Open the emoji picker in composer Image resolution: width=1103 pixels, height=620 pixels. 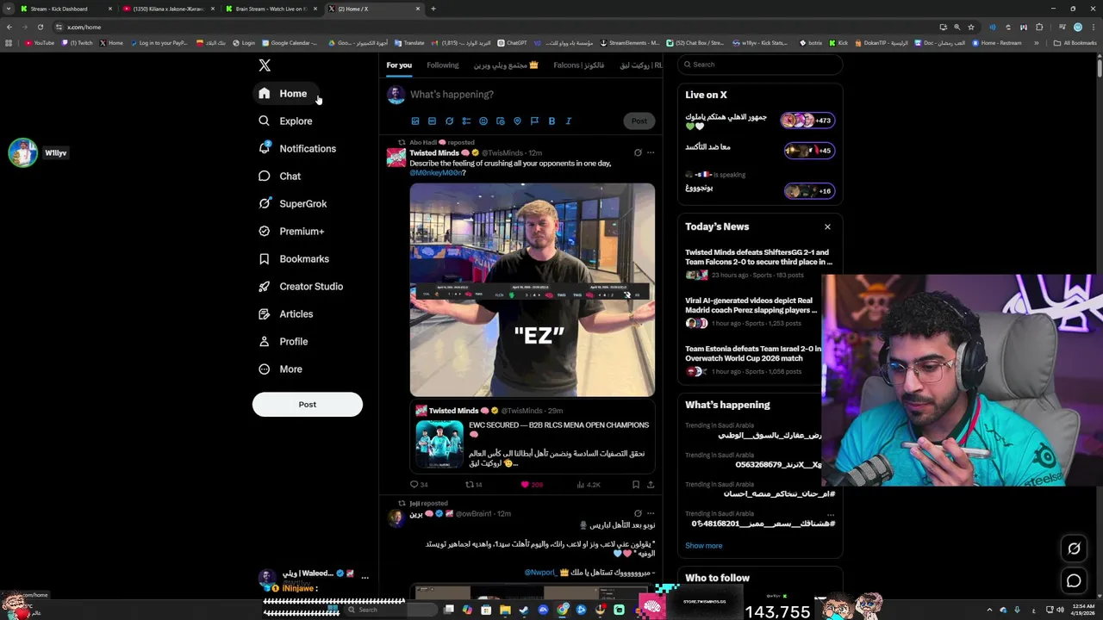tap(483, 121)
